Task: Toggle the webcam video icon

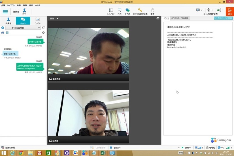Action: pyautogui.click(x=198, y=10)
